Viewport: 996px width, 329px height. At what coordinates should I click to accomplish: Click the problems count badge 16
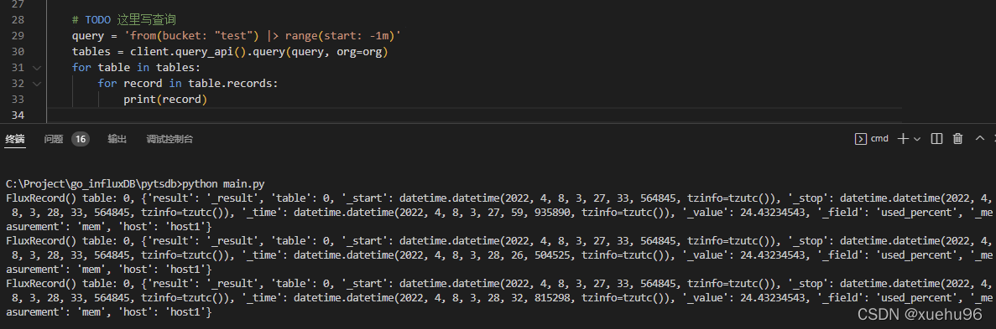pyautogui.click(x=80, y=140)
